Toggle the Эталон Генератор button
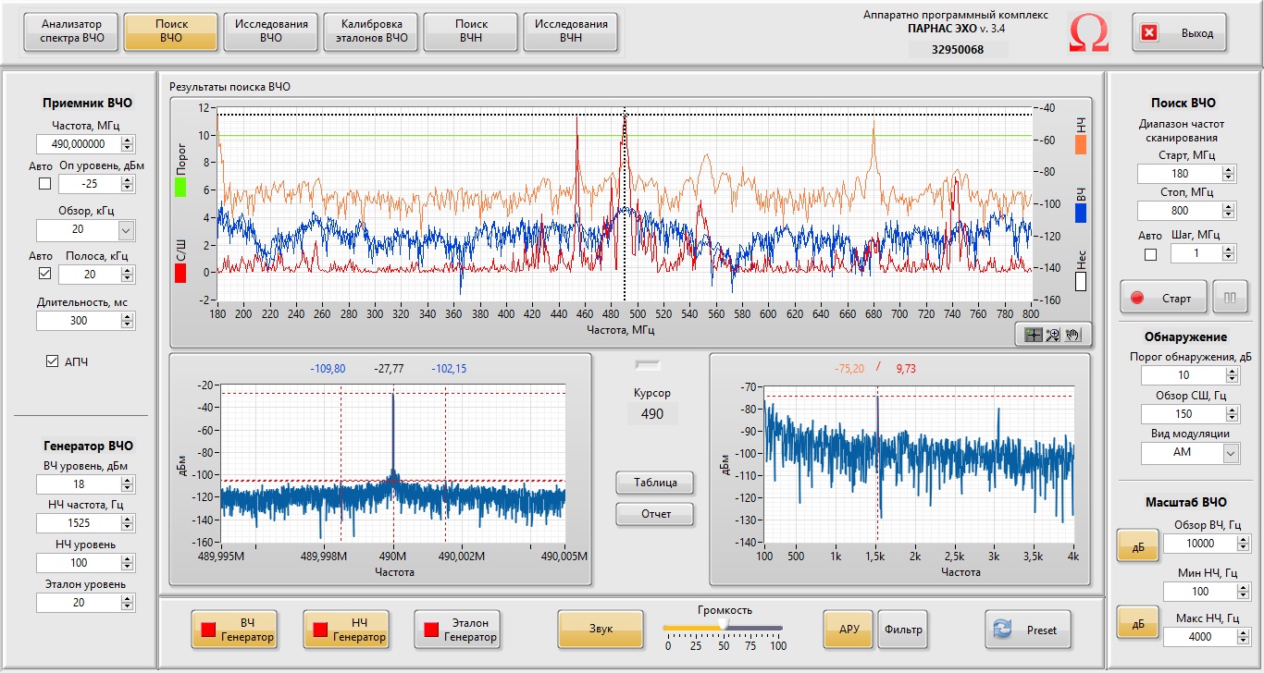This screenshot has height=673, width=1264. point(458,630)
